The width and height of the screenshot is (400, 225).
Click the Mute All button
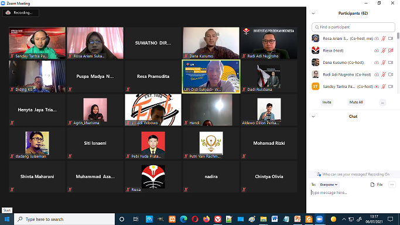pyautogui.click(x=356, y=103)
